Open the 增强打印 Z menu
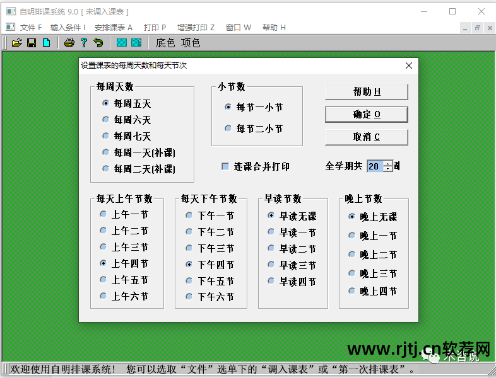This screenshot has height=378, width=496. 196,28
